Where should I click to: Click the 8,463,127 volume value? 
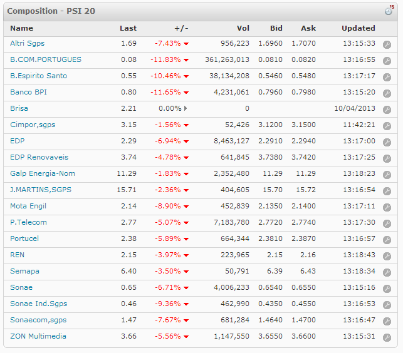pos(231,141)
